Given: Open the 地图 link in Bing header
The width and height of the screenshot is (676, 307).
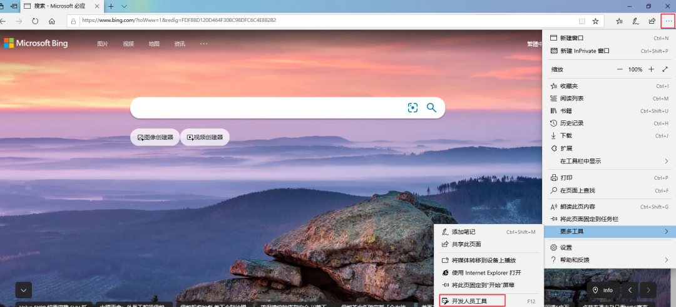Looking at the screenshot, I should [x=154, y=44].
